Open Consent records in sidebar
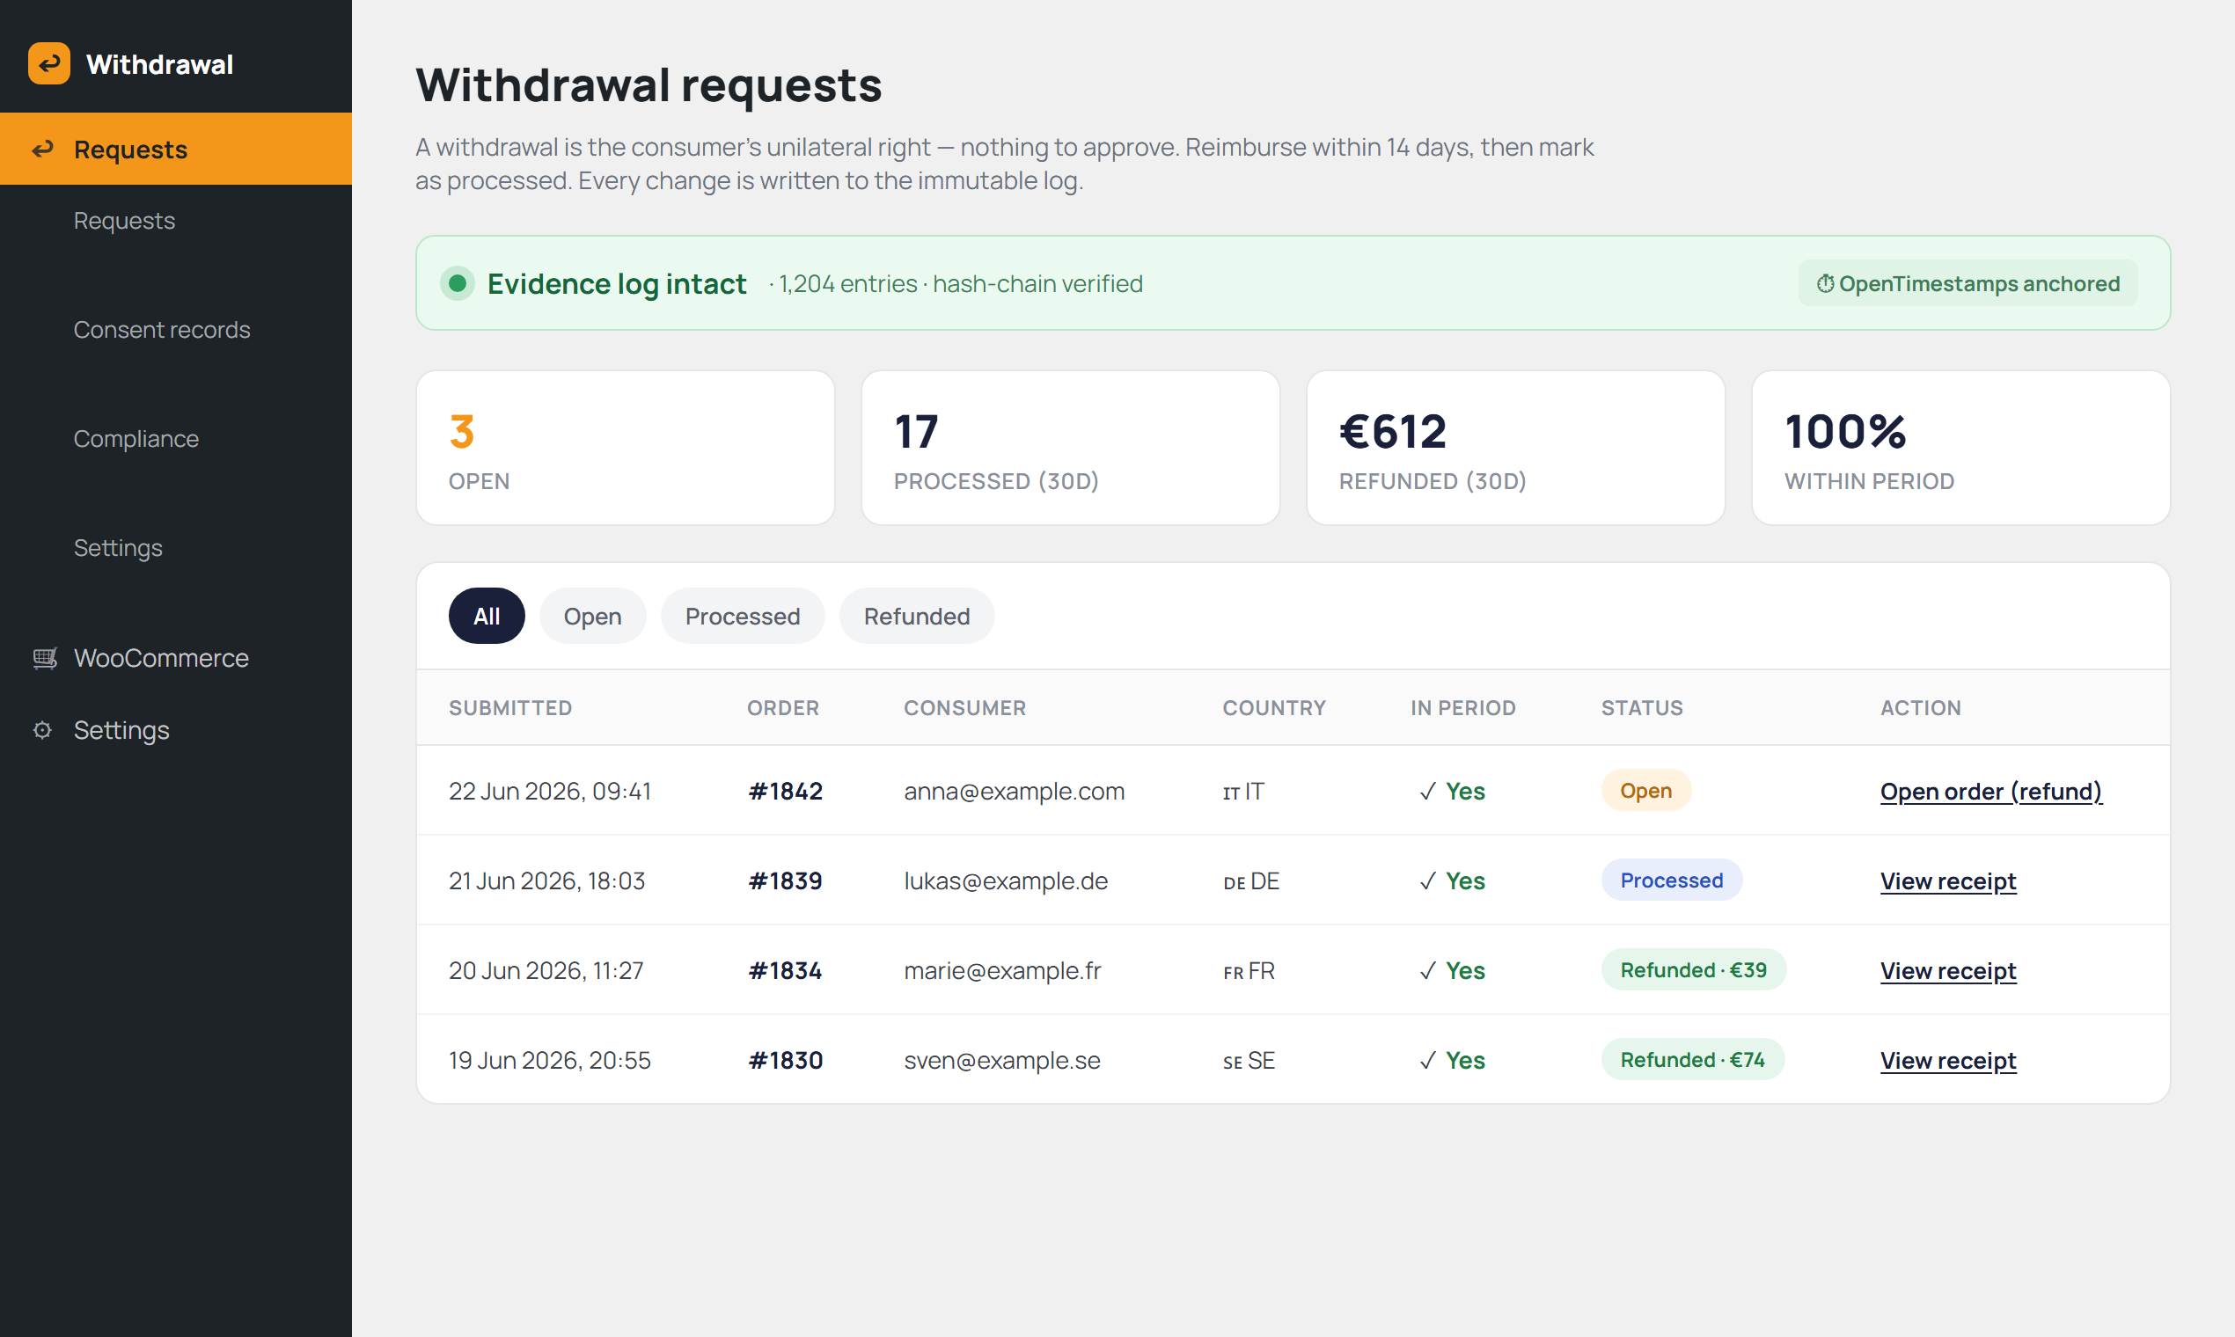This screenshot has width=2235, height=1337. 162,330
